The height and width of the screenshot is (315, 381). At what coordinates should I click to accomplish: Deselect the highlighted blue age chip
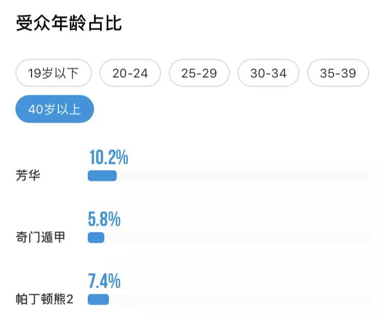click(55, 109)
